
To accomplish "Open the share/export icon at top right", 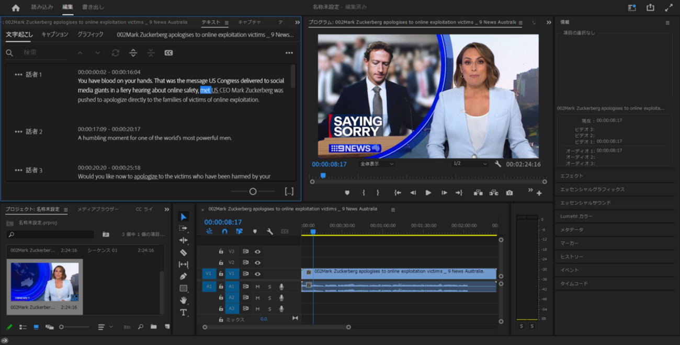I will coord(650,7).
